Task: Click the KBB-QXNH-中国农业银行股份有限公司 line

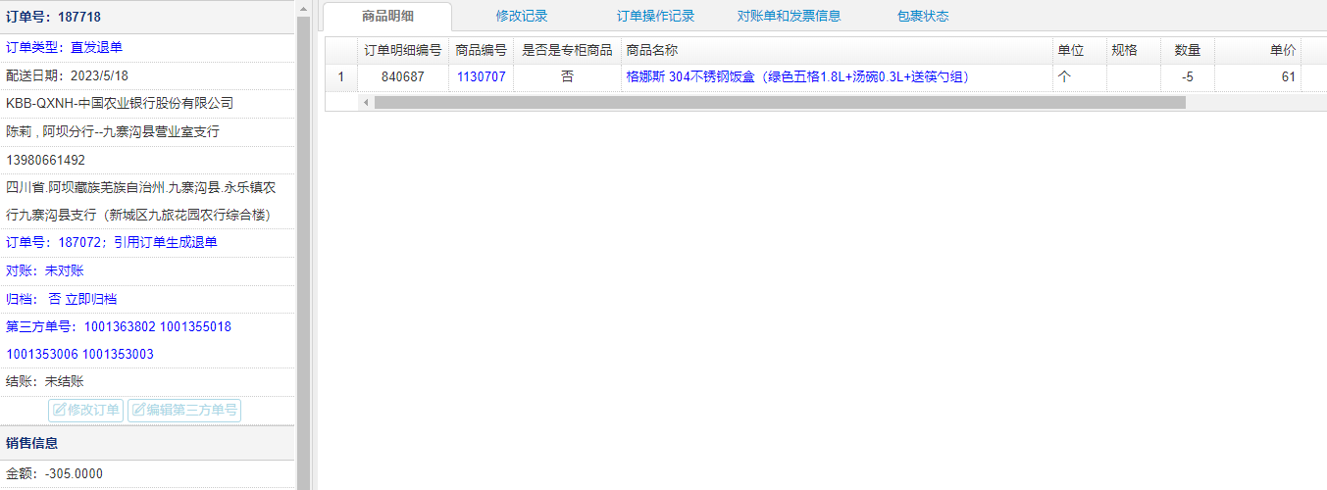Action: (x=120, y=103)
